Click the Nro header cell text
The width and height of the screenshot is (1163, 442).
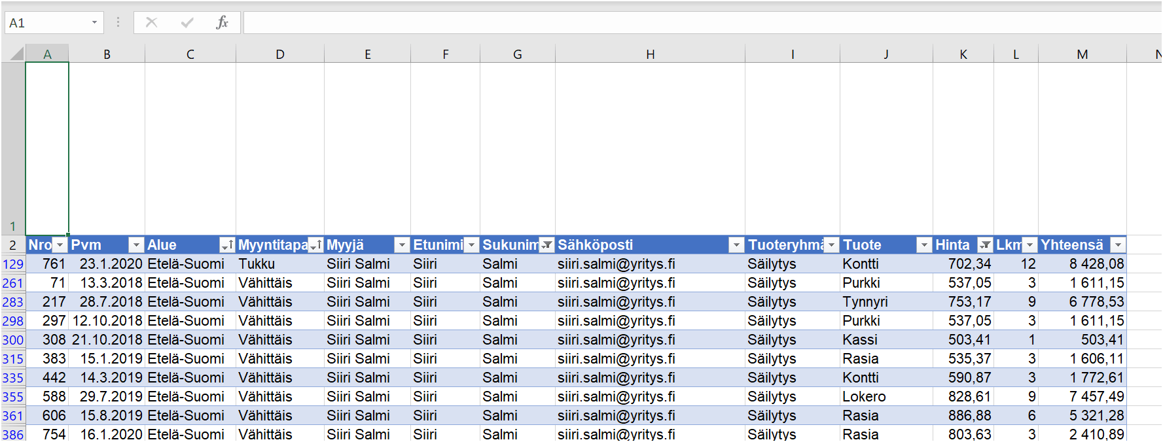pos(40,245)
